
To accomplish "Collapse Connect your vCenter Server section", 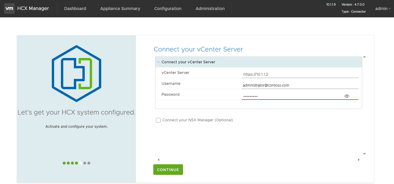I will tap(158, 62).
